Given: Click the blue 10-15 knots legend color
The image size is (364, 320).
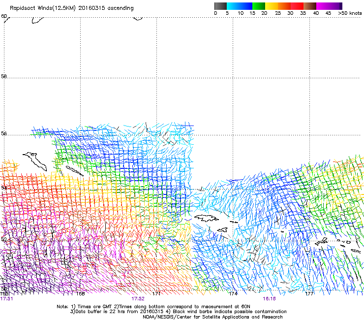Looking at the screenshot, I should [246, 6].
